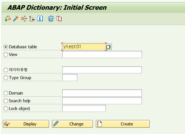Viewport: 185px width, 134px height.
Task: Click the Copy object icon
Action: [x=59, y=19]
